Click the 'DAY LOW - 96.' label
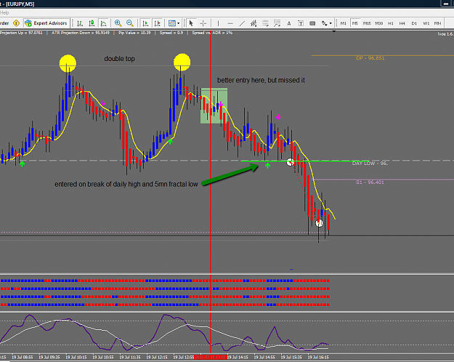454x362 pixels. 370,164
